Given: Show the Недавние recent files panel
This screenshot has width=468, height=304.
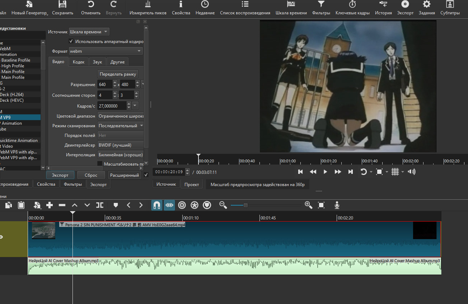Looking at the screenshot, I should (x=205, y=8).
